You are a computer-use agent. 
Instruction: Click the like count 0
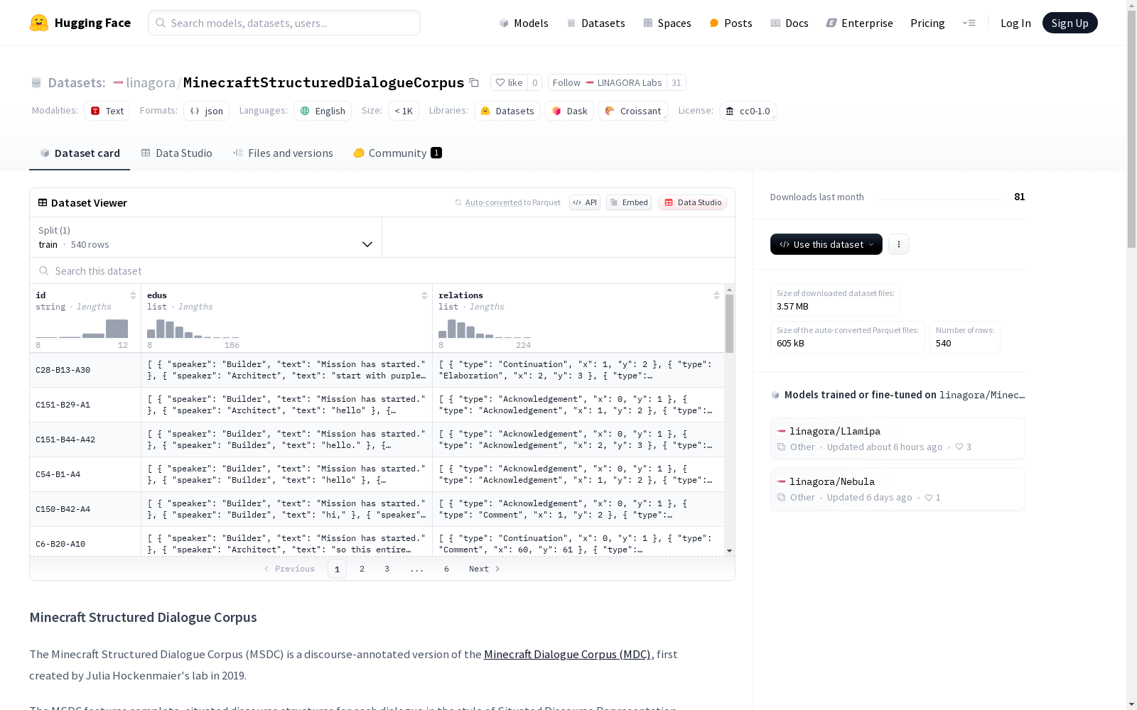[x=535, y=82]
